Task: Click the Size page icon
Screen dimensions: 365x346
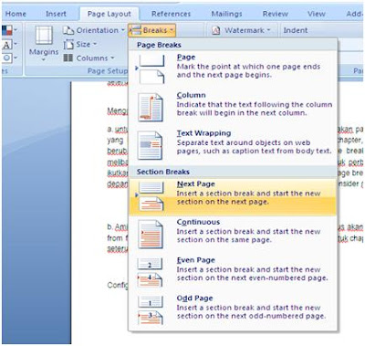Action: (x=68, y=45)
